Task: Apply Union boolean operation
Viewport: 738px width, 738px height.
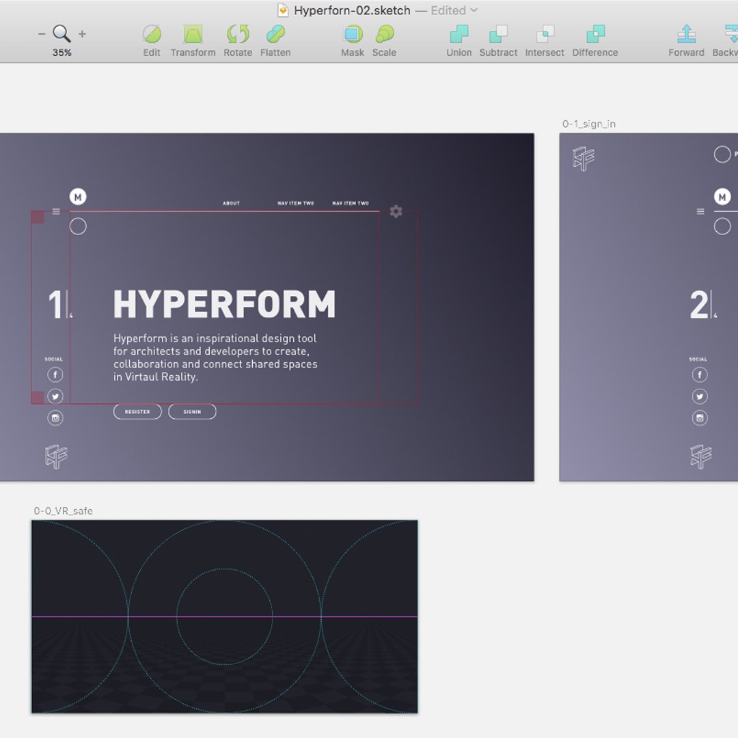Action: 459,34
